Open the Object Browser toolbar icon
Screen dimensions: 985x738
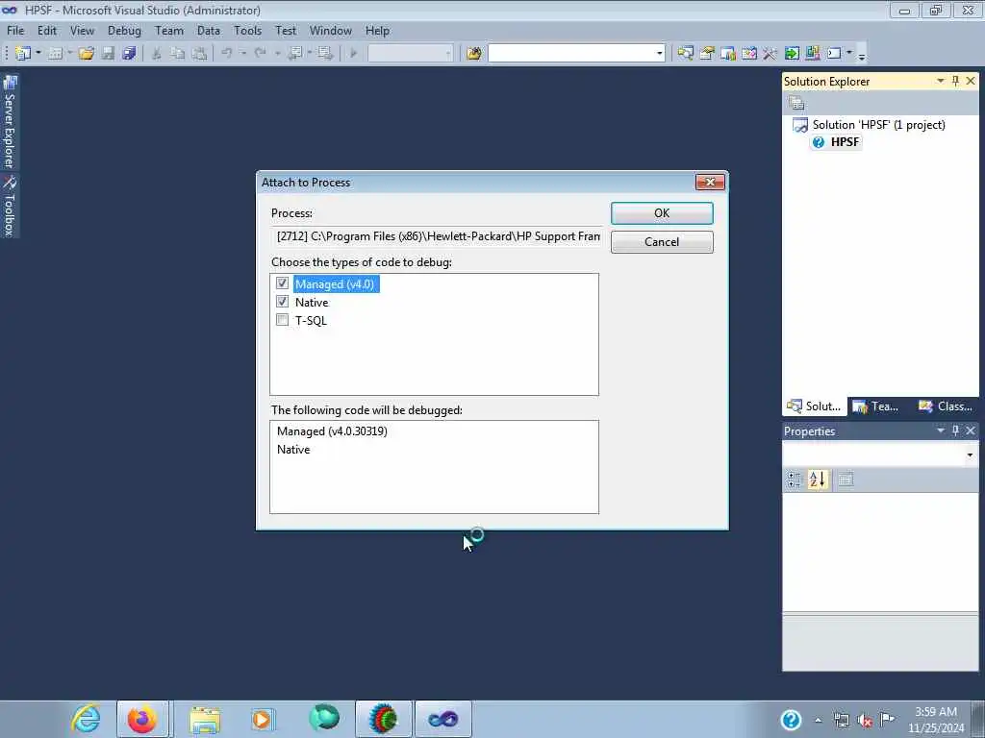click(748, 54)
